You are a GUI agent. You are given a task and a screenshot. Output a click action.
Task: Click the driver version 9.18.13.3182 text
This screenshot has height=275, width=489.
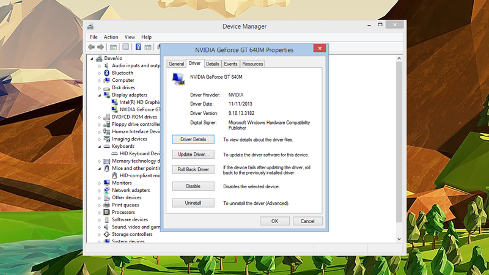241,113
